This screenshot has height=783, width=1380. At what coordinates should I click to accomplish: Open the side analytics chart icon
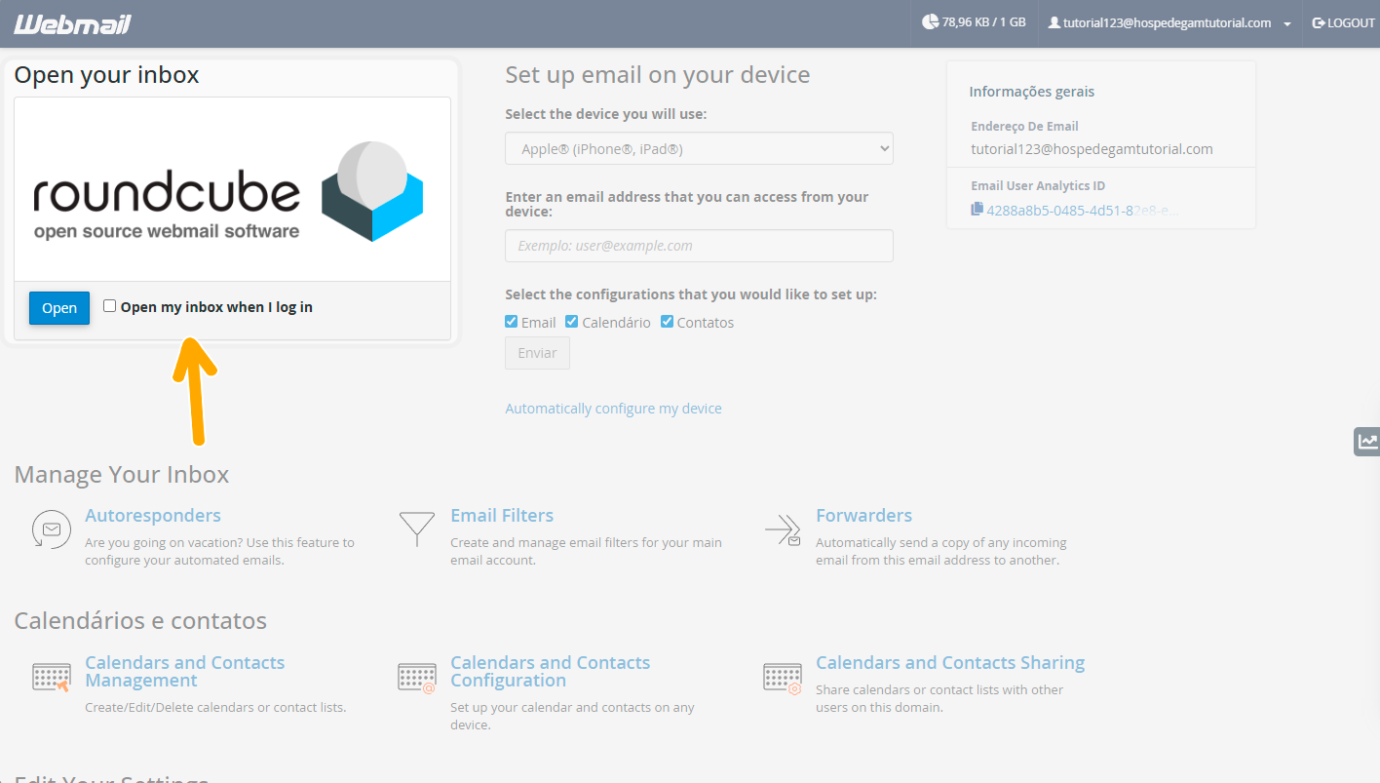(x=1367, y=442)
